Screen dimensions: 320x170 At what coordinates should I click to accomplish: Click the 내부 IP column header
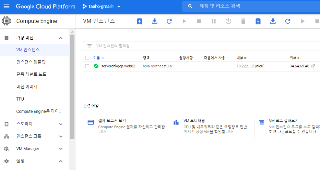(242, 58)
